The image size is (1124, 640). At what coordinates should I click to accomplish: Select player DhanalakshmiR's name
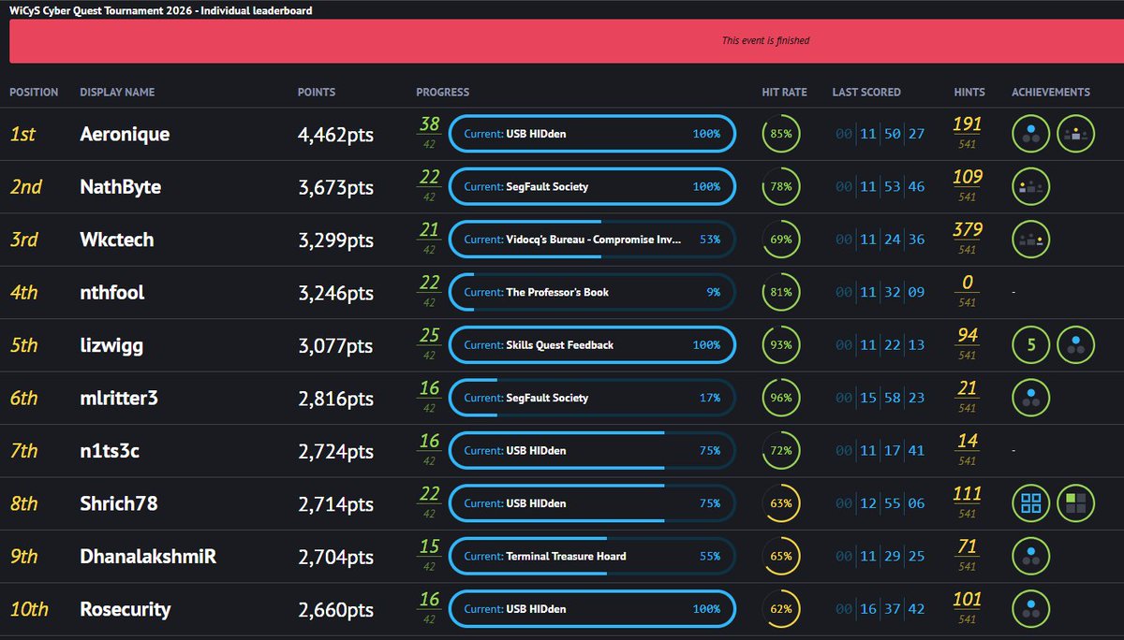[x=149, y=557]
